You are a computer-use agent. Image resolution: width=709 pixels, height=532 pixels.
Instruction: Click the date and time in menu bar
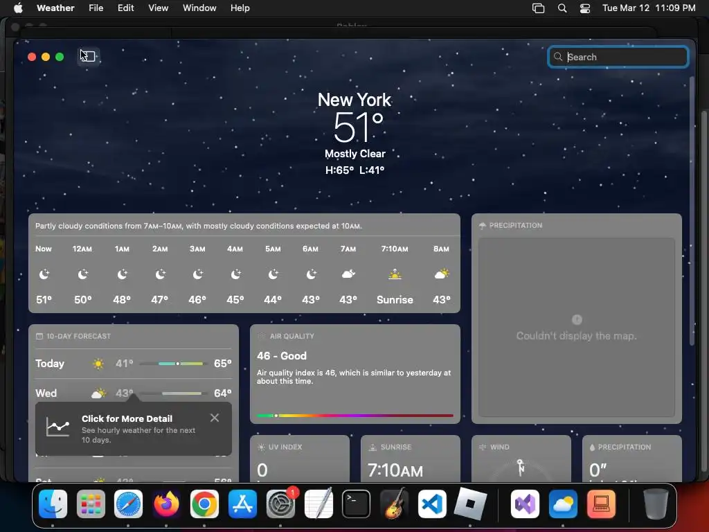[x=649, y=8]
